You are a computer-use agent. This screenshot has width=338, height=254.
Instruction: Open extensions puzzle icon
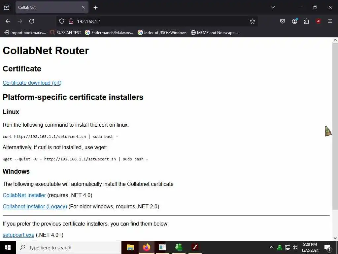tap(306, 21)
